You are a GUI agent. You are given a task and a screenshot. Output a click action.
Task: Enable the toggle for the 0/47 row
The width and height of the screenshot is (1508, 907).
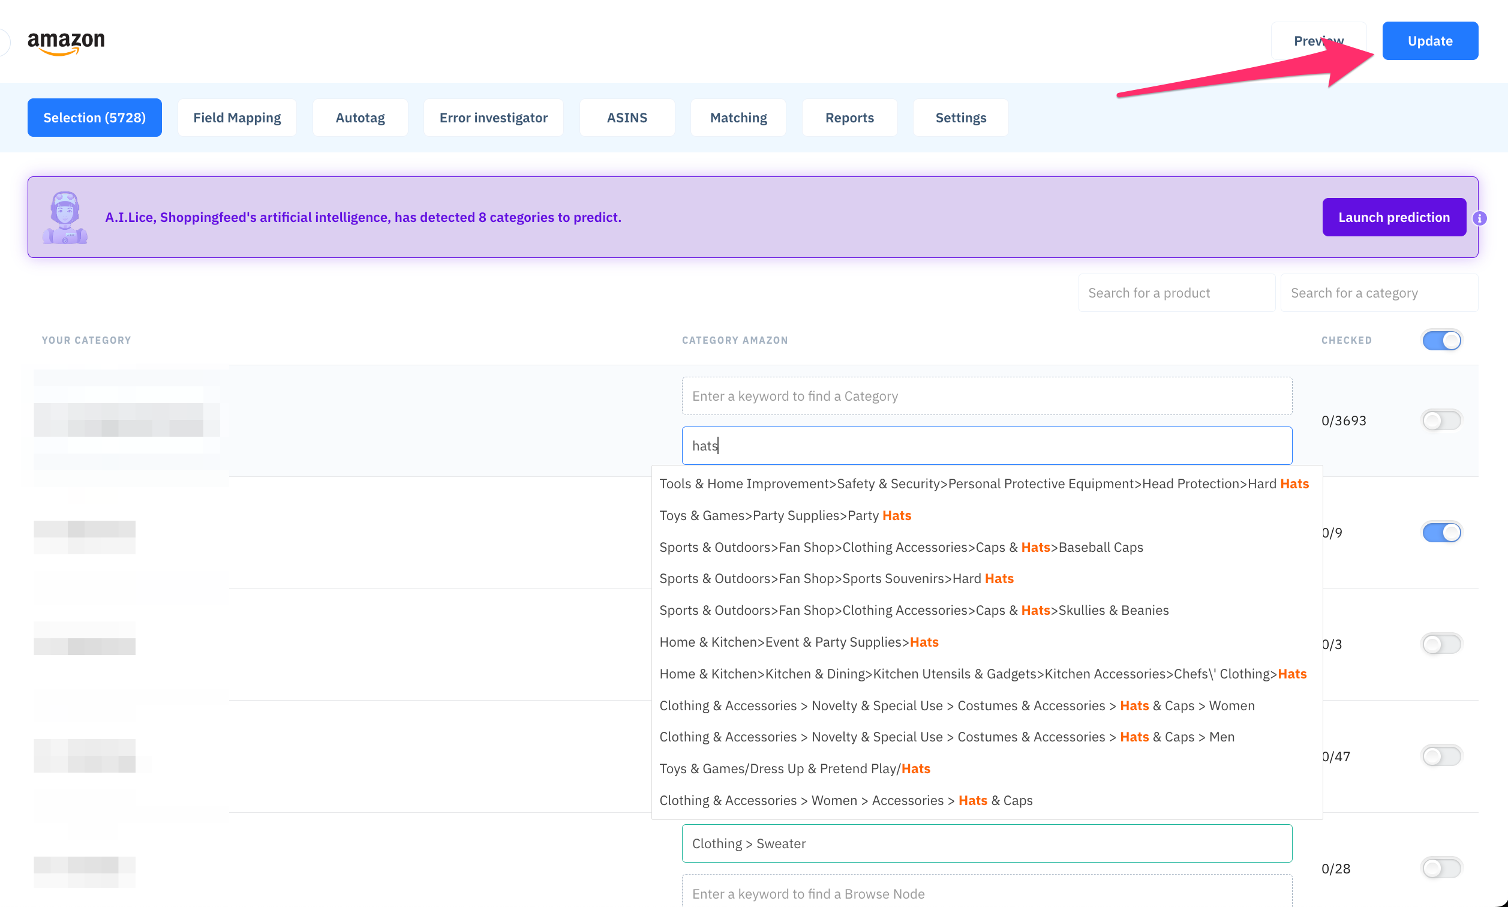1441,756
